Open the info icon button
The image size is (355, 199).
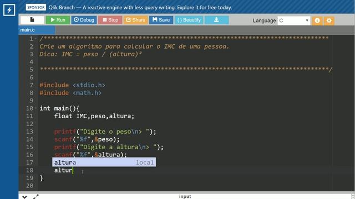tap(317, 20)
